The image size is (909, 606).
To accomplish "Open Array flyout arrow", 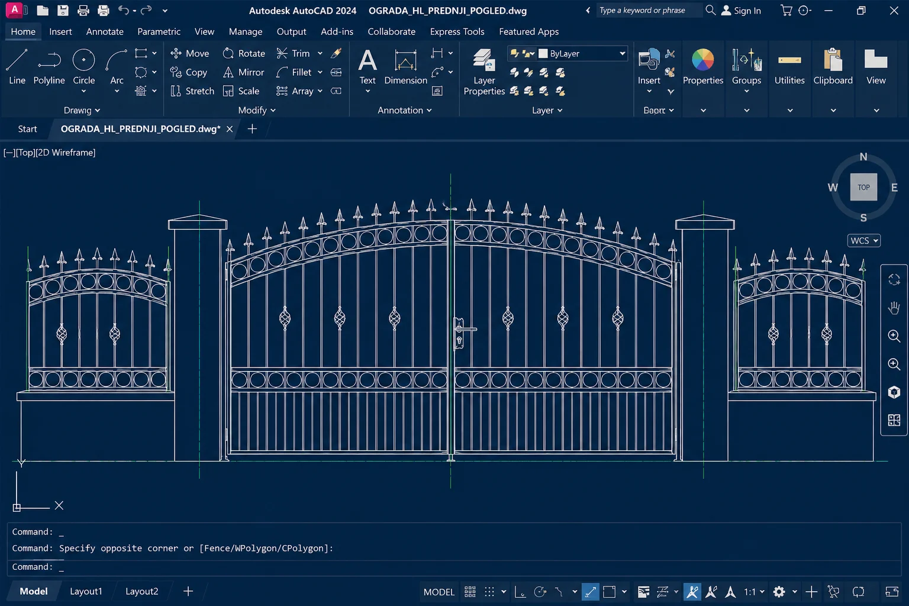I will tap(320, 91).
